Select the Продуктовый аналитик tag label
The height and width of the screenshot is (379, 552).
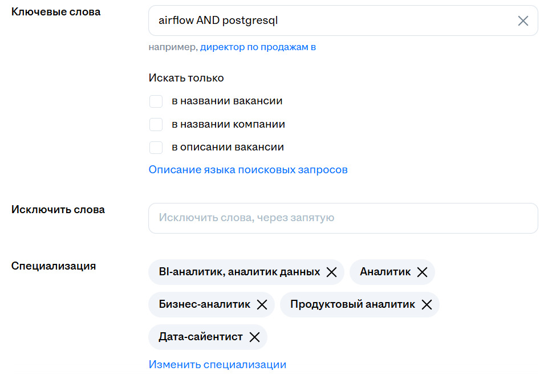[352, 305]
